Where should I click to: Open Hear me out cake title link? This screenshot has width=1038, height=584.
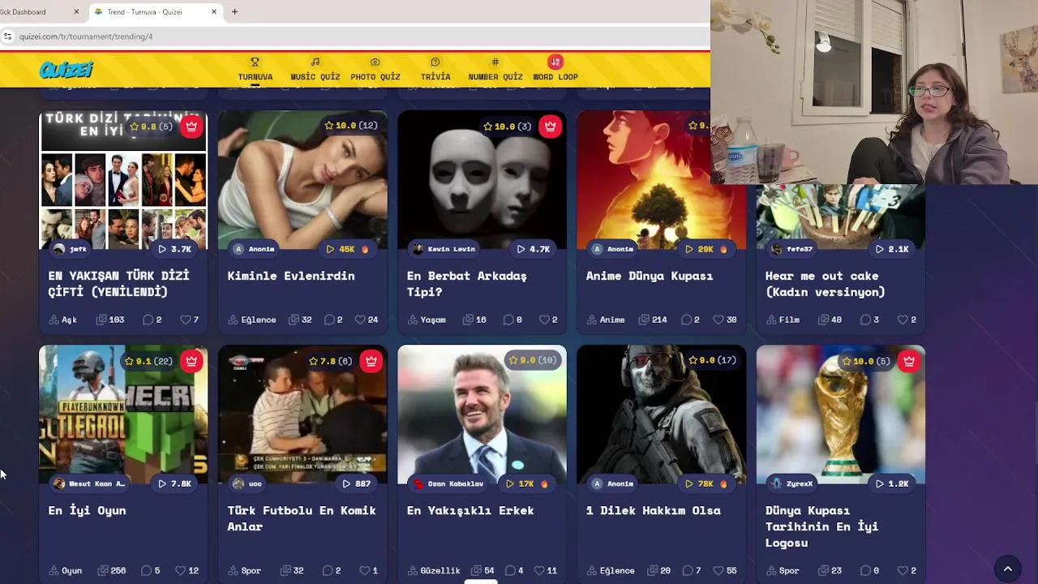[x=825, y=284]
